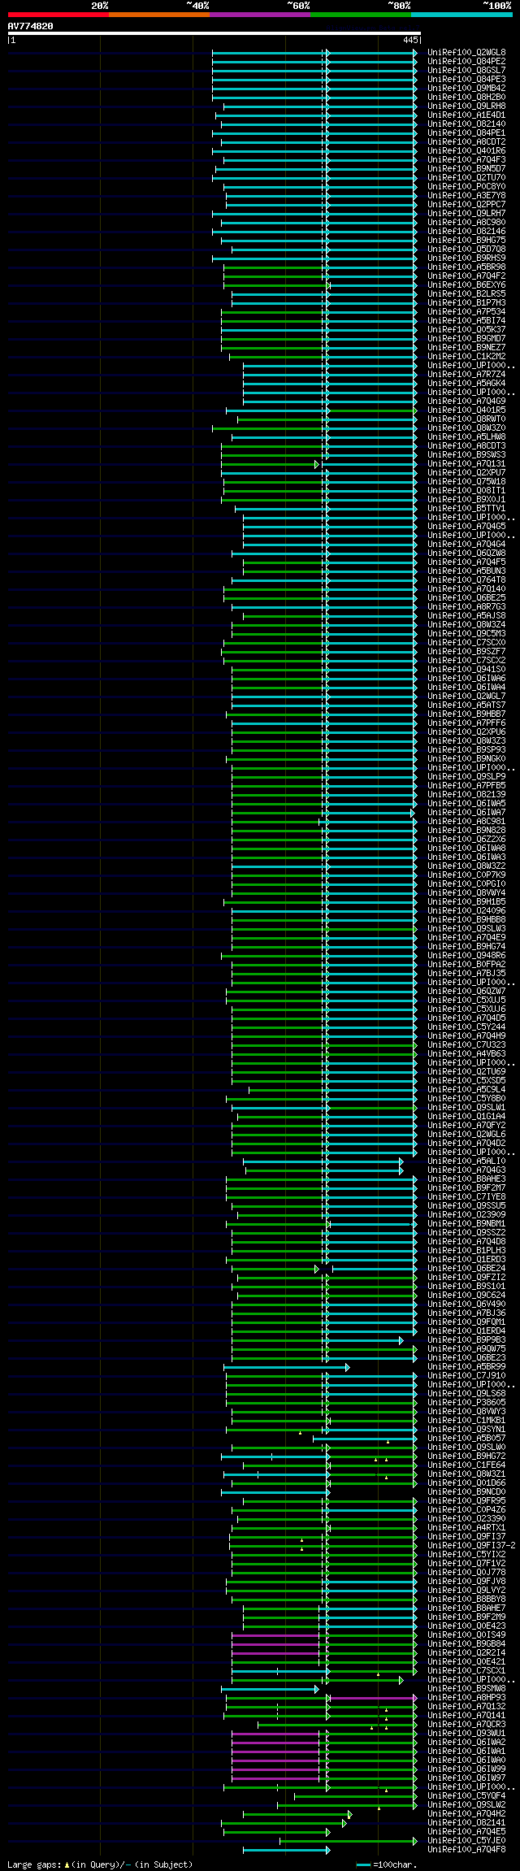The image size is (520, 1871).
Task: Select the UniRef100_Q6IW97 label
Action: point(466,1778)
